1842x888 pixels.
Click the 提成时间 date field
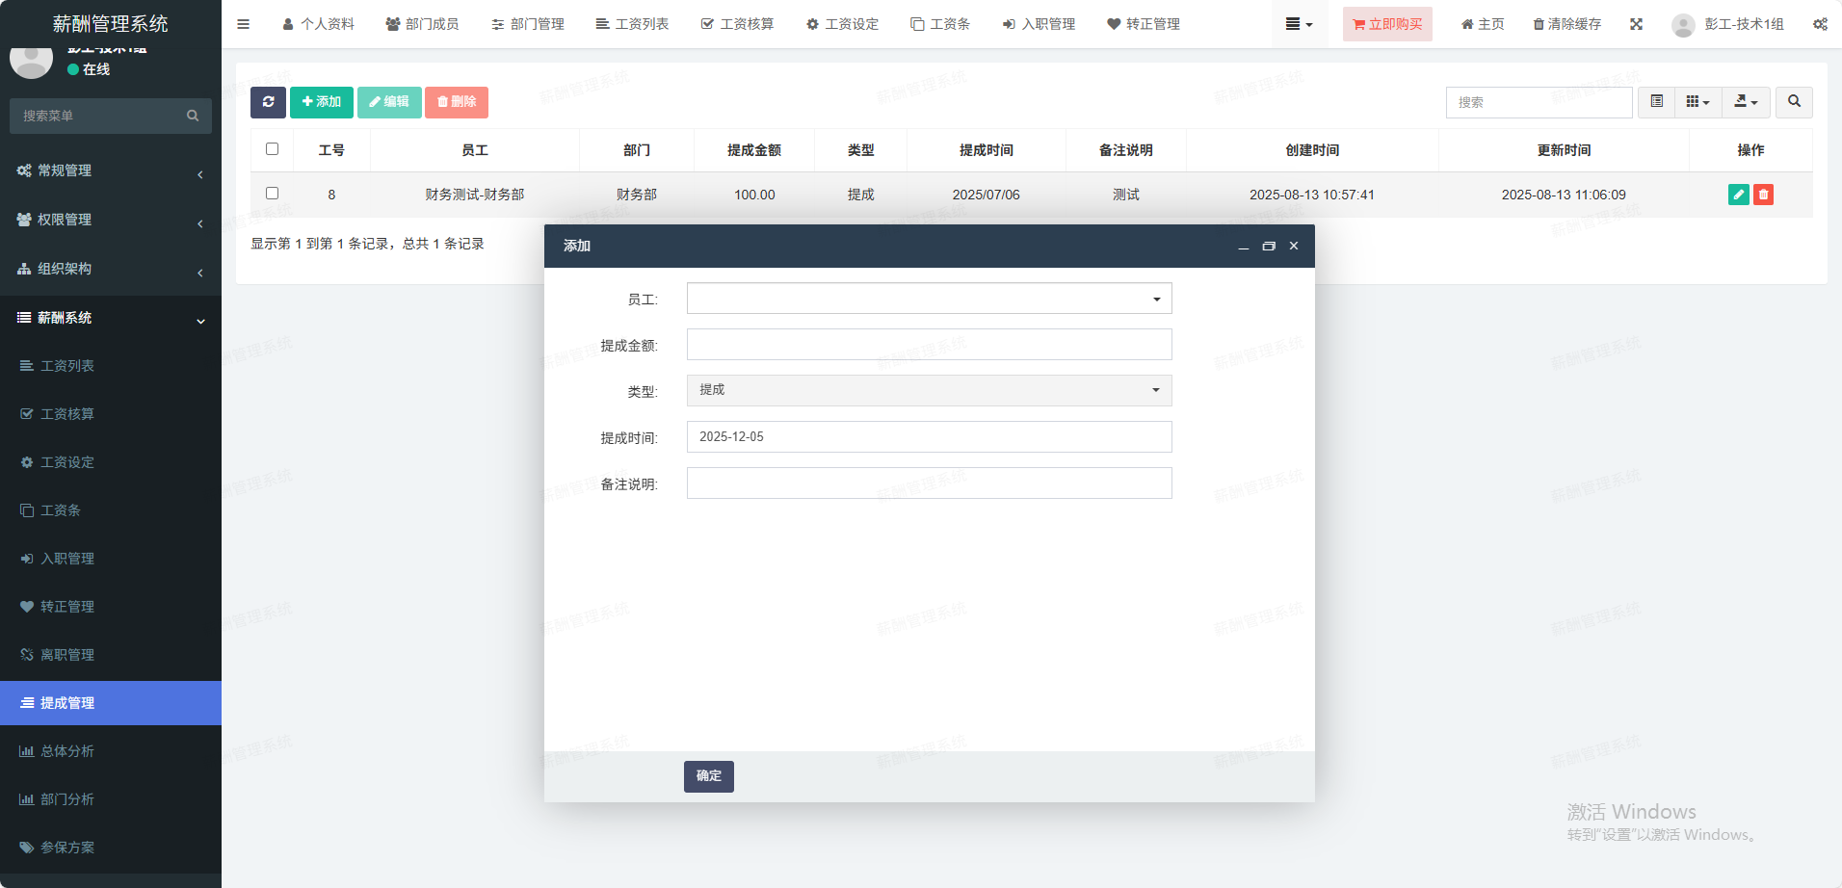(929, 437)
